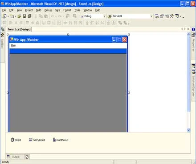Image resolution: width=196 pixels, height=164 pixels.
Task: Expand the Properties side tab
Action: 193,43
